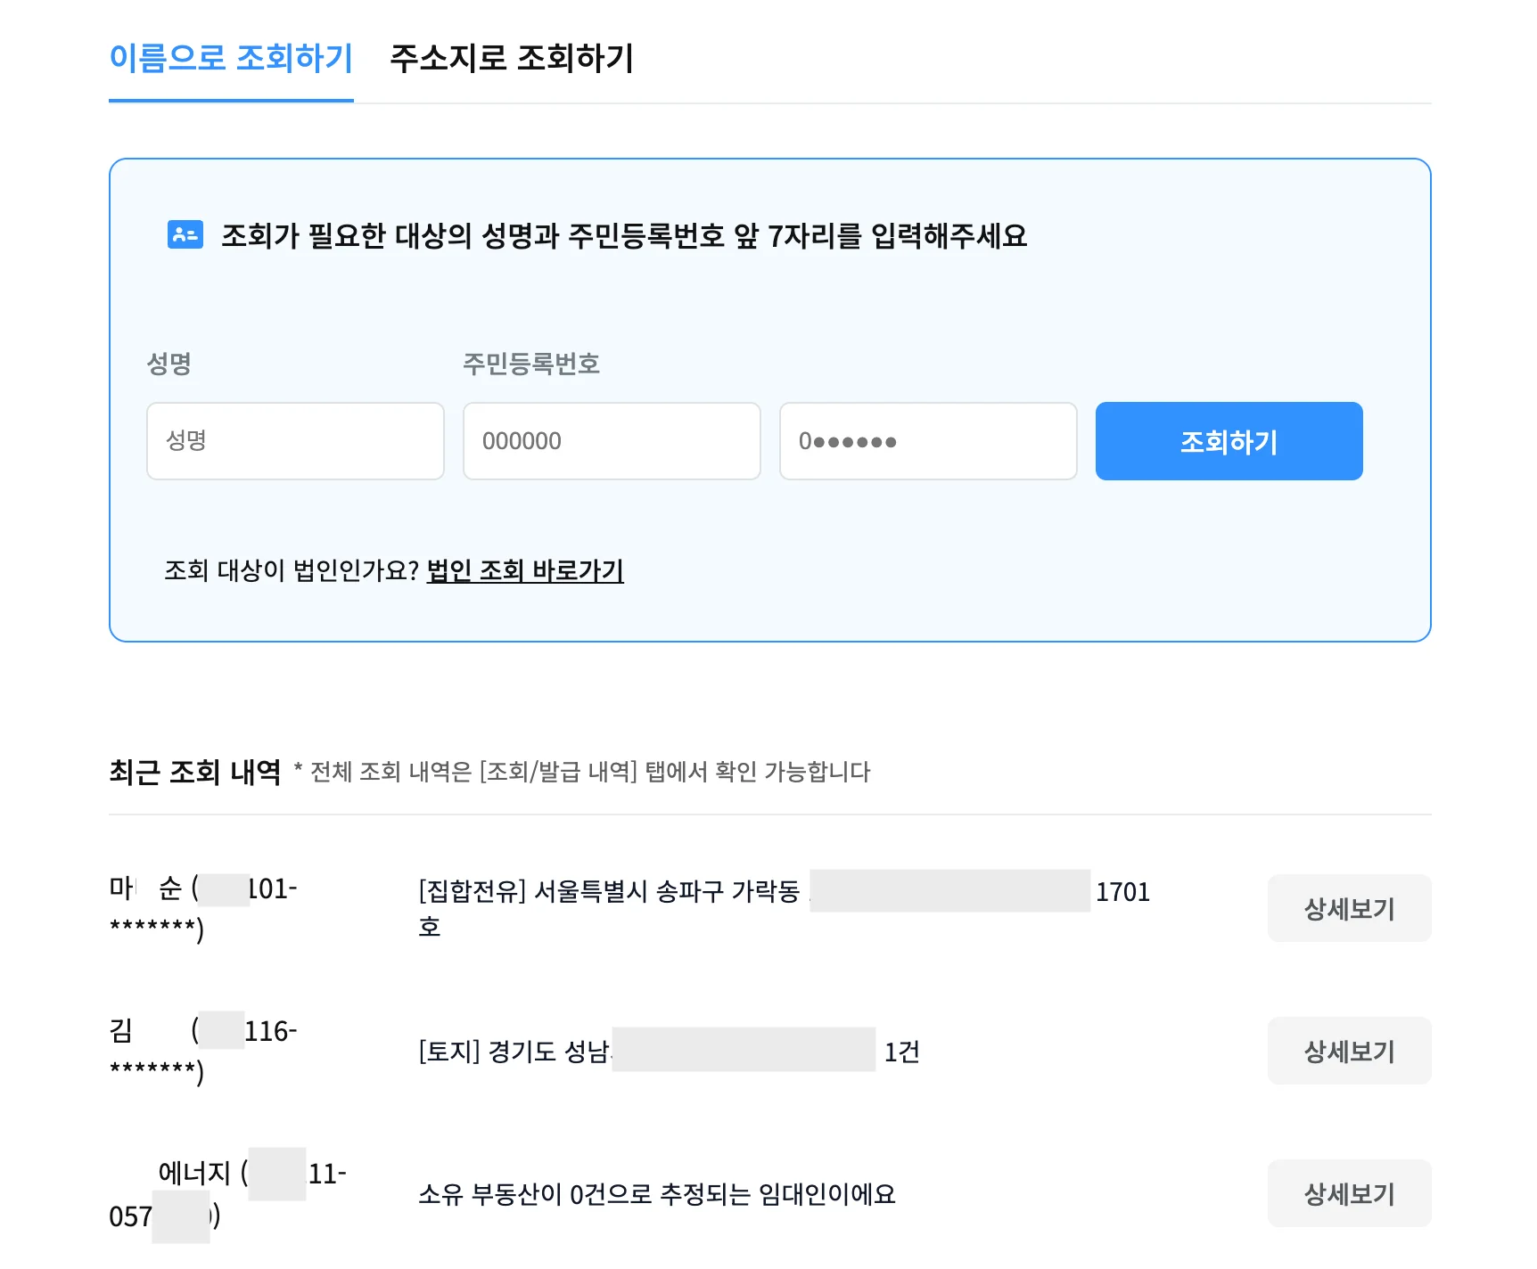The image size is (1537, 1269).
Task: Open 상세보기 for the 송파구 가락동 record
Action: [x=1348, y=909]
